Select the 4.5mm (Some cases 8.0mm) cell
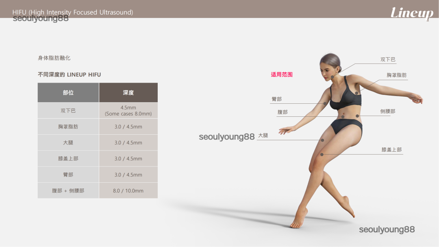The height and width of the screenshot is (247, 439). (x=128, y=110)
